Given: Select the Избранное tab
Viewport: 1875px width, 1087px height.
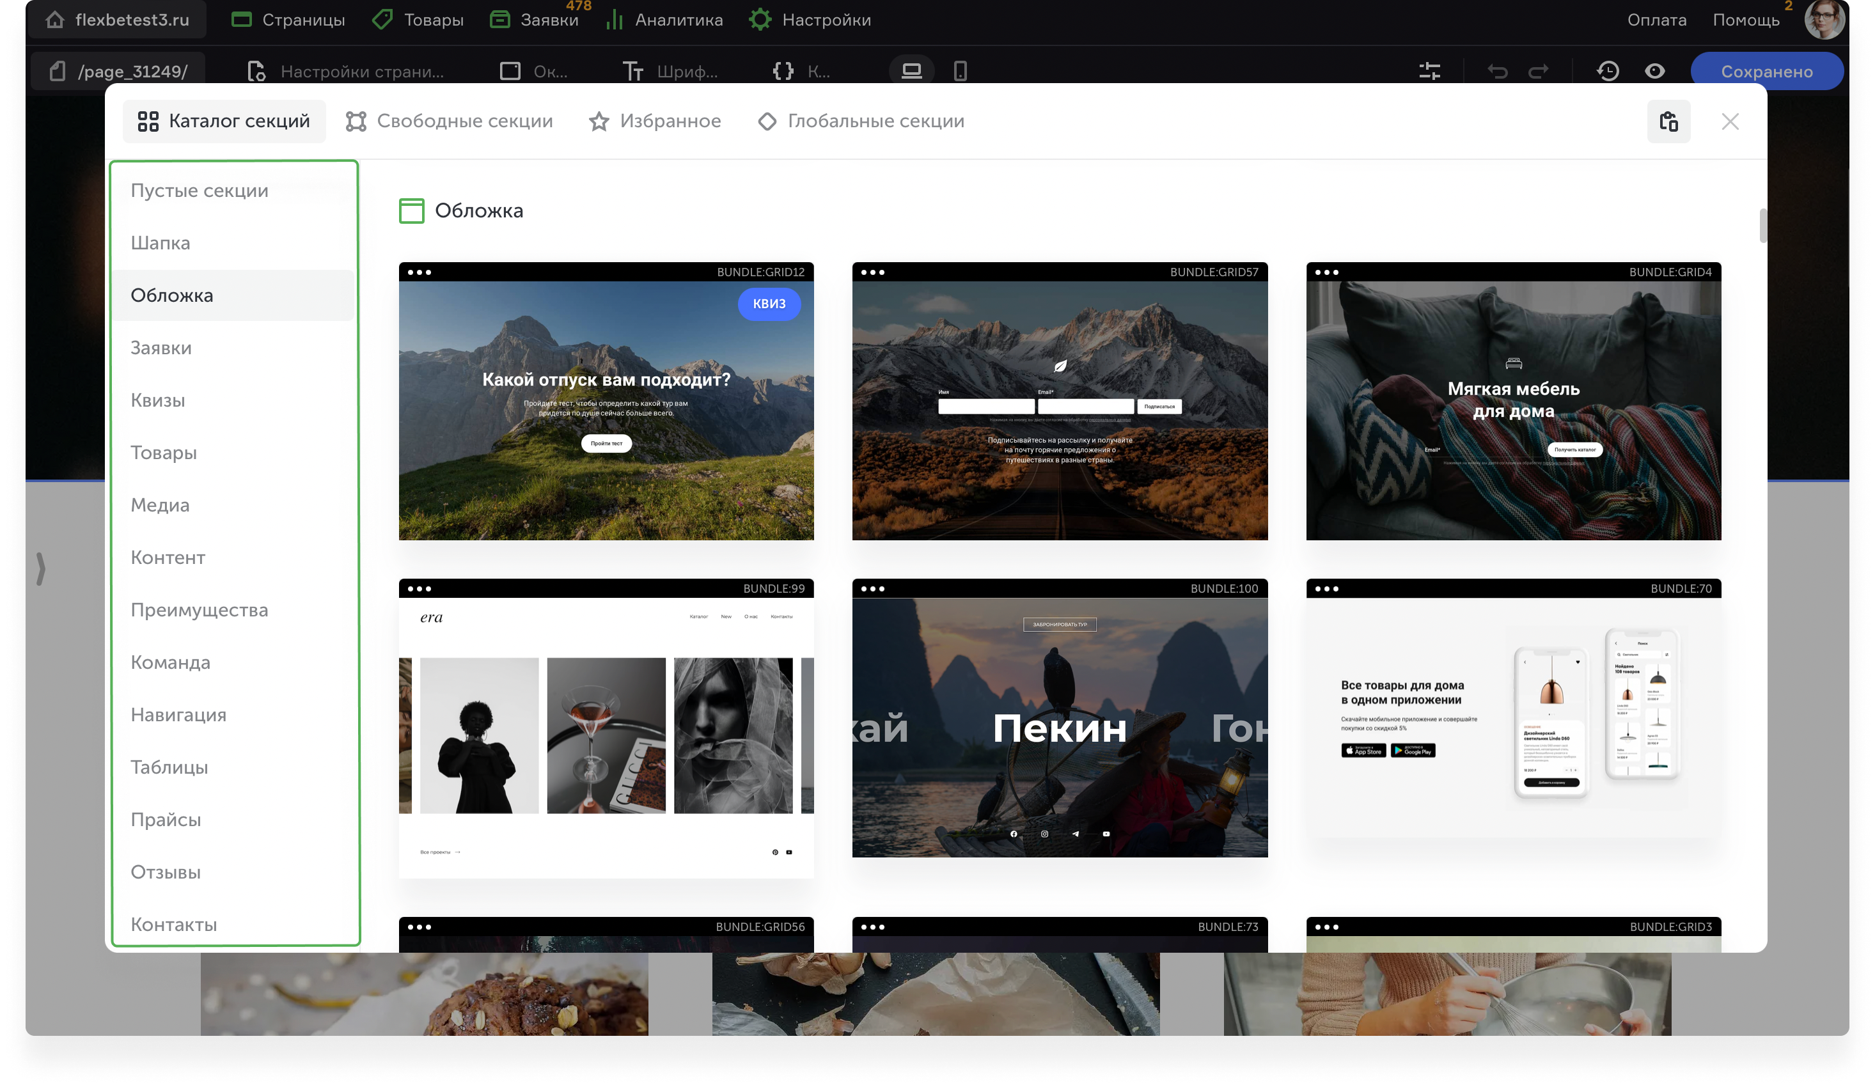Looking at the screenshot, I should [x=655, y=121].
